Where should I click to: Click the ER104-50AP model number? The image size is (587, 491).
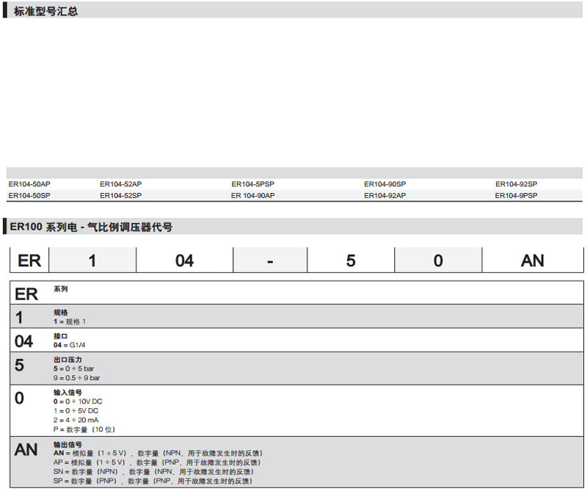coord(29,183)
